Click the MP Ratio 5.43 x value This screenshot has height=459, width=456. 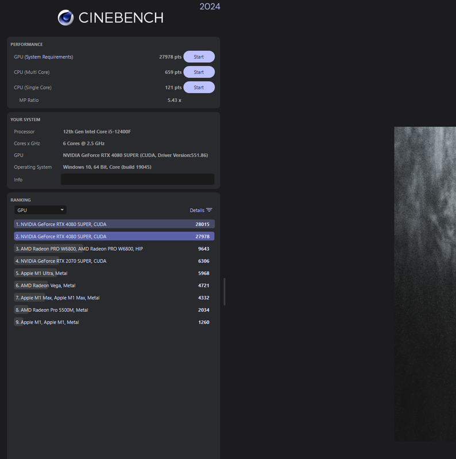click(x=175, y=100)
